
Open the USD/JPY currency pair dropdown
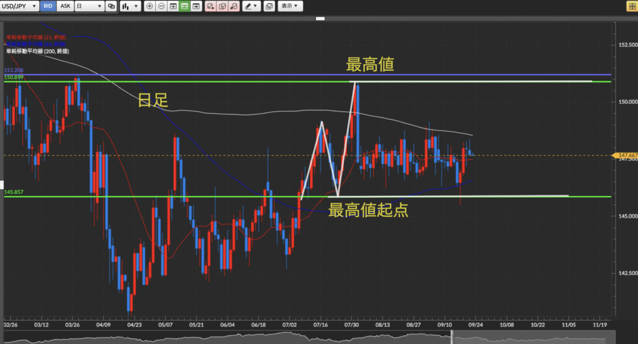19,6
